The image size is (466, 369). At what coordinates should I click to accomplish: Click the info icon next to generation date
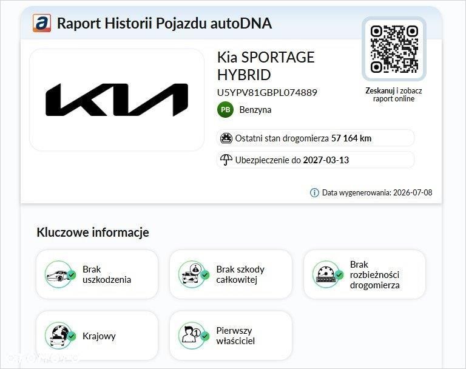coord(314,192)
